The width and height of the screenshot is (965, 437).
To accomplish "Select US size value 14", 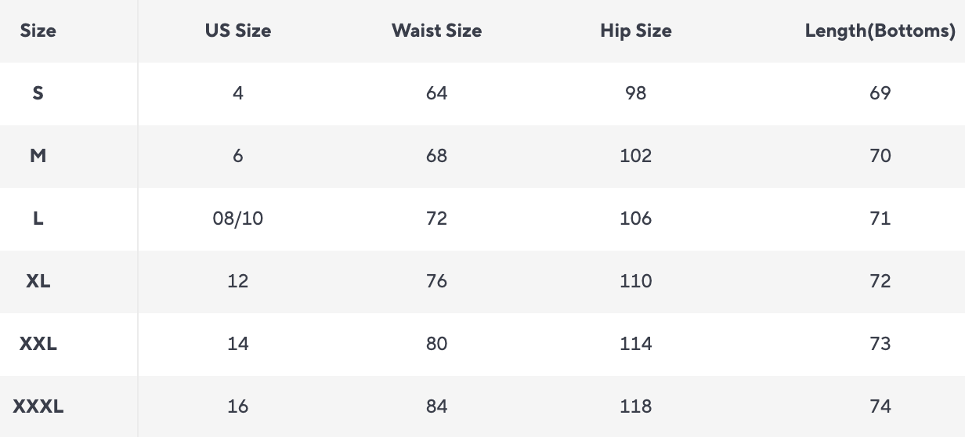I will 238,344.
